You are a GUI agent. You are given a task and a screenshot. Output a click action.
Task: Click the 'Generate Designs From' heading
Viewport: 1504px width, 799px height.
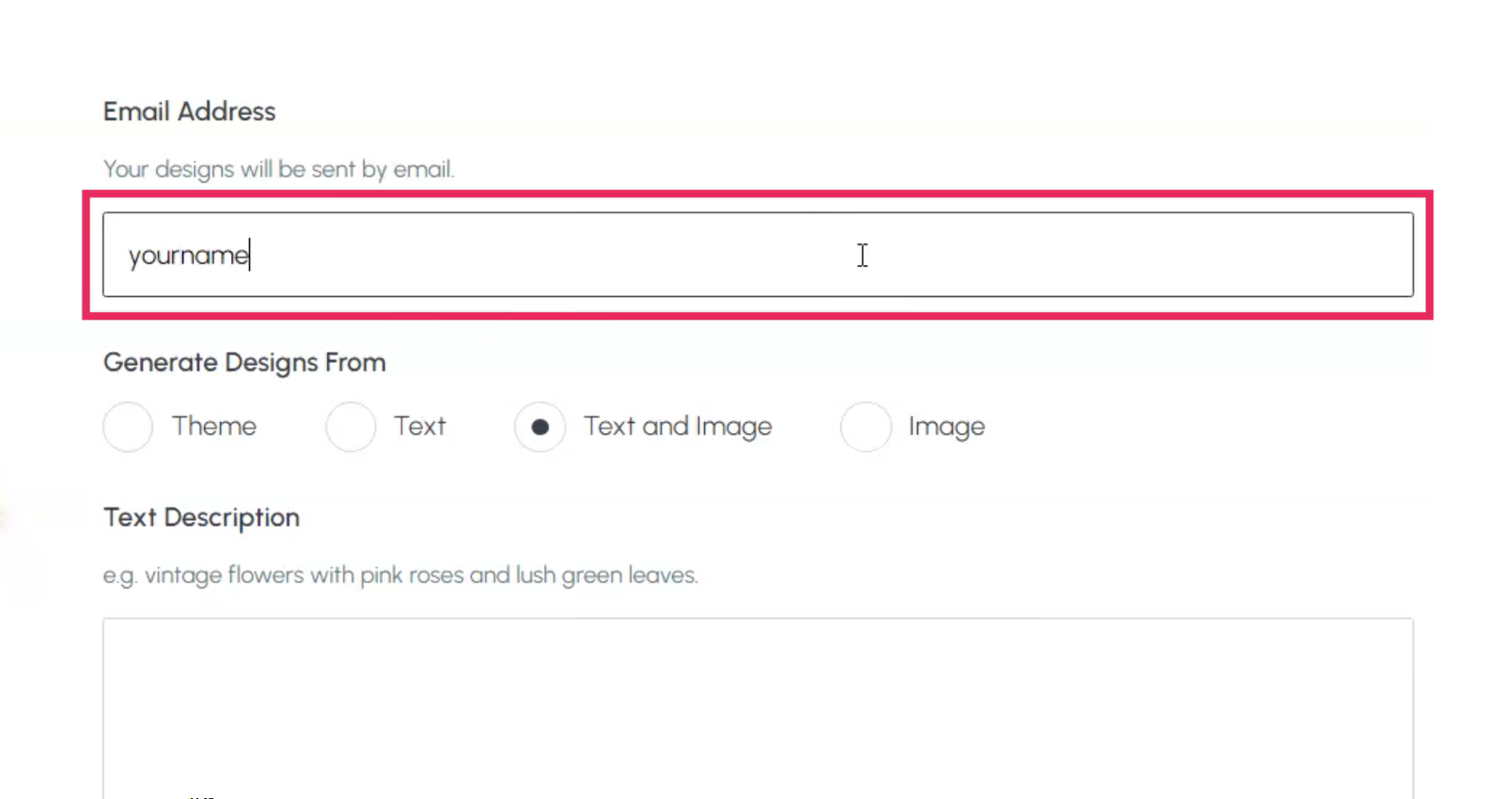(x=244, y=363)
